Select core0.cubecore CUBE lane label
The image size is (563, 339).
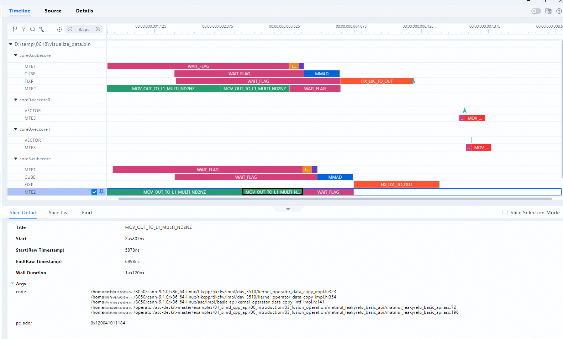30,74
